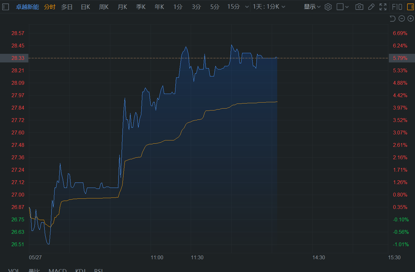The height and width of the screenshot is (272, 415).
Task: Zoom out chart with minus icon
Action: pyautogui.click(x=402, y=18)
